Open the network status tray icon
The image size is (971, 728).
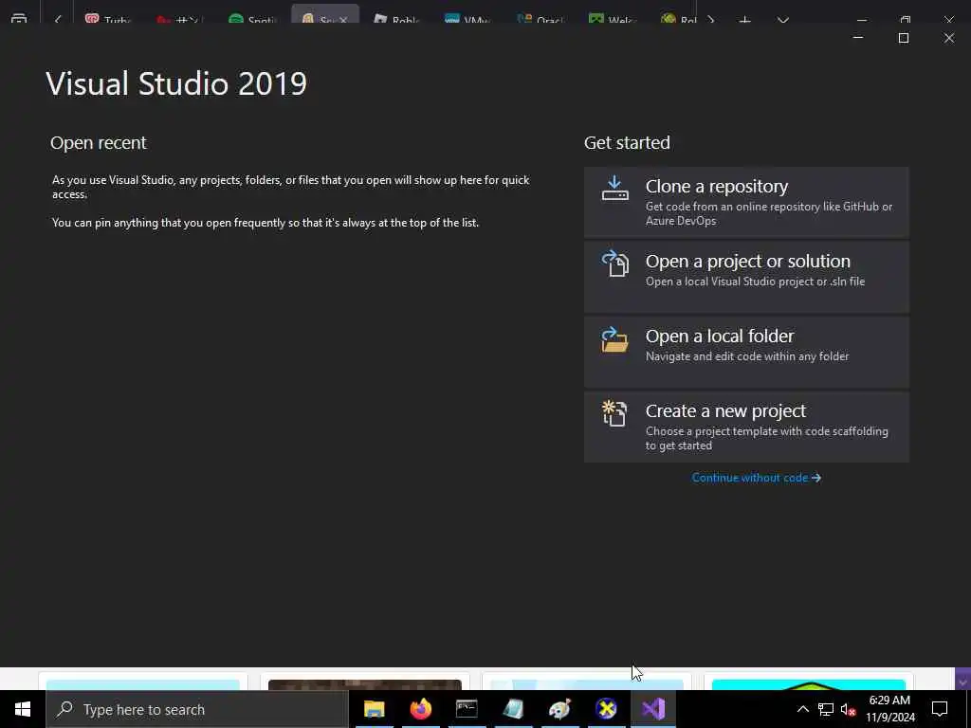pyautogui.click(x=826, y=709)
